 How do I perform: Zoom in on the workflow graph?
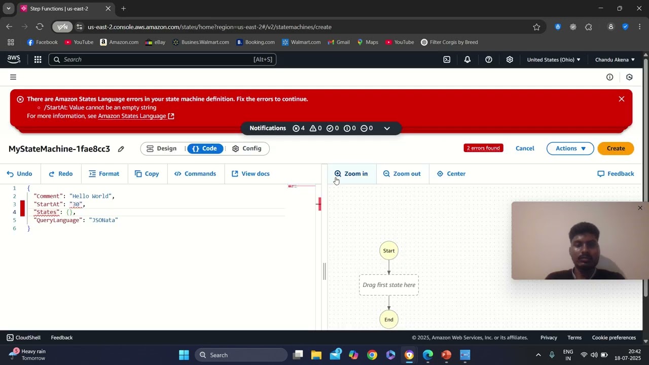pos(351,173)
